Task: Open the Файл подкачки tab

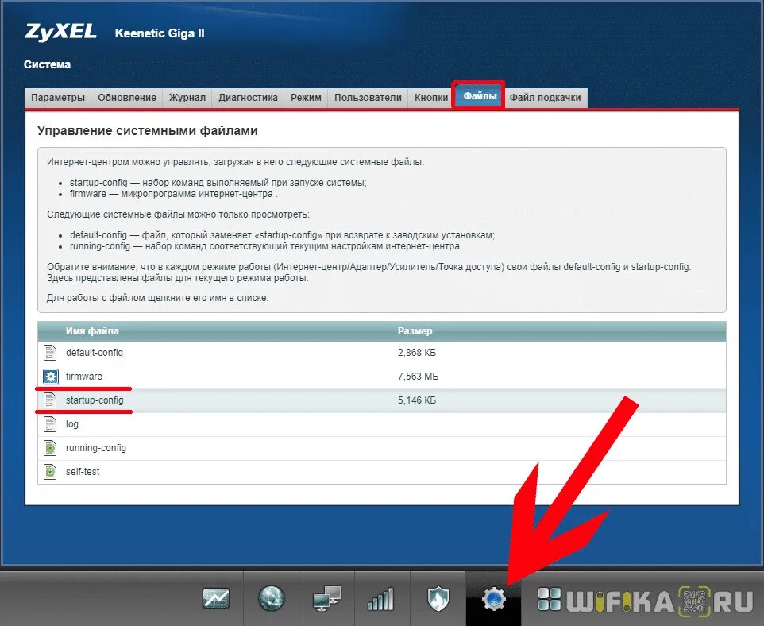Action: point(546,98)
